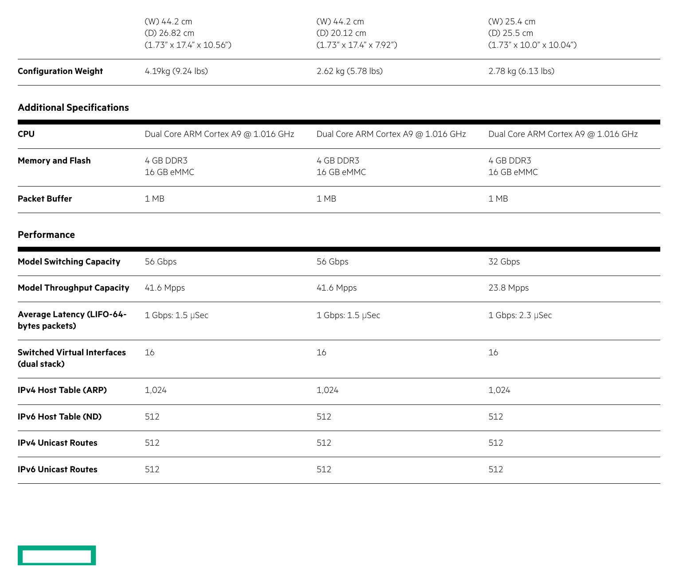Viewport: 678px width, 583px height.
Task: Select the Additional Specifications heading
Action: pyautogui.click(x=73, y=108)
